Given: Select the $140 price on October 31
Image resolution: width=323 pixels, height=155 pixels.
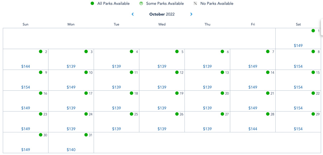Looking at the screenshot, I should (71, 150).
